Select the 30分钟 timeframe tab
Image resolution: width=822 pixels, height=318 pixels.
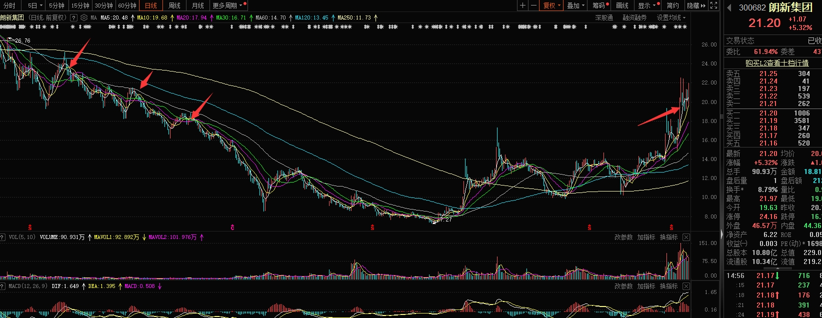coord(103,5)
